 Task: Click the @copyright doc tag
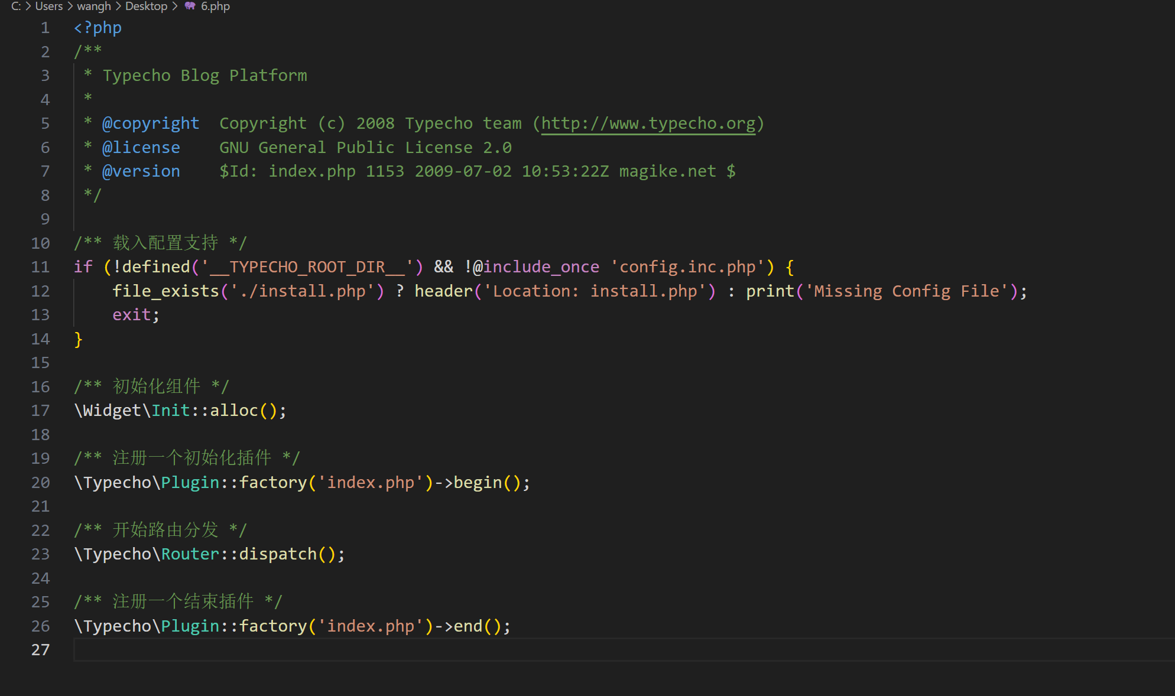pos(150,123)
